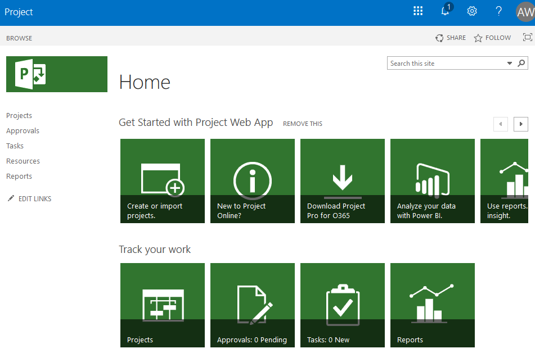The height and width of the screenshot is (353, 535).
Task: Go to Tasks in left navigation
Action: coord(15,146)
